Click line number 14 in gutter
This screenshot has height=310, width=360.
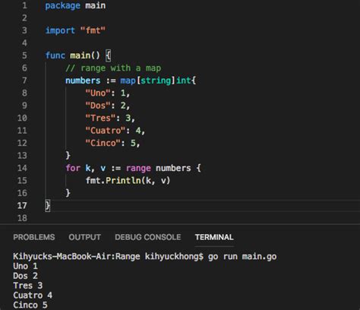[22, 168]
